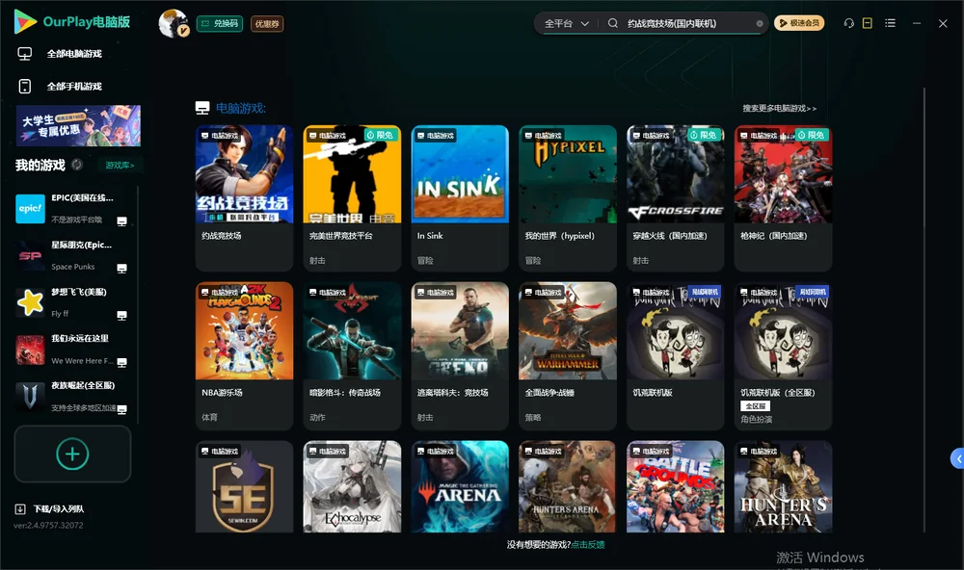Click the search magnifier icon
The width and height of the screenshot is (964, 570).
(x=613, y=23)
